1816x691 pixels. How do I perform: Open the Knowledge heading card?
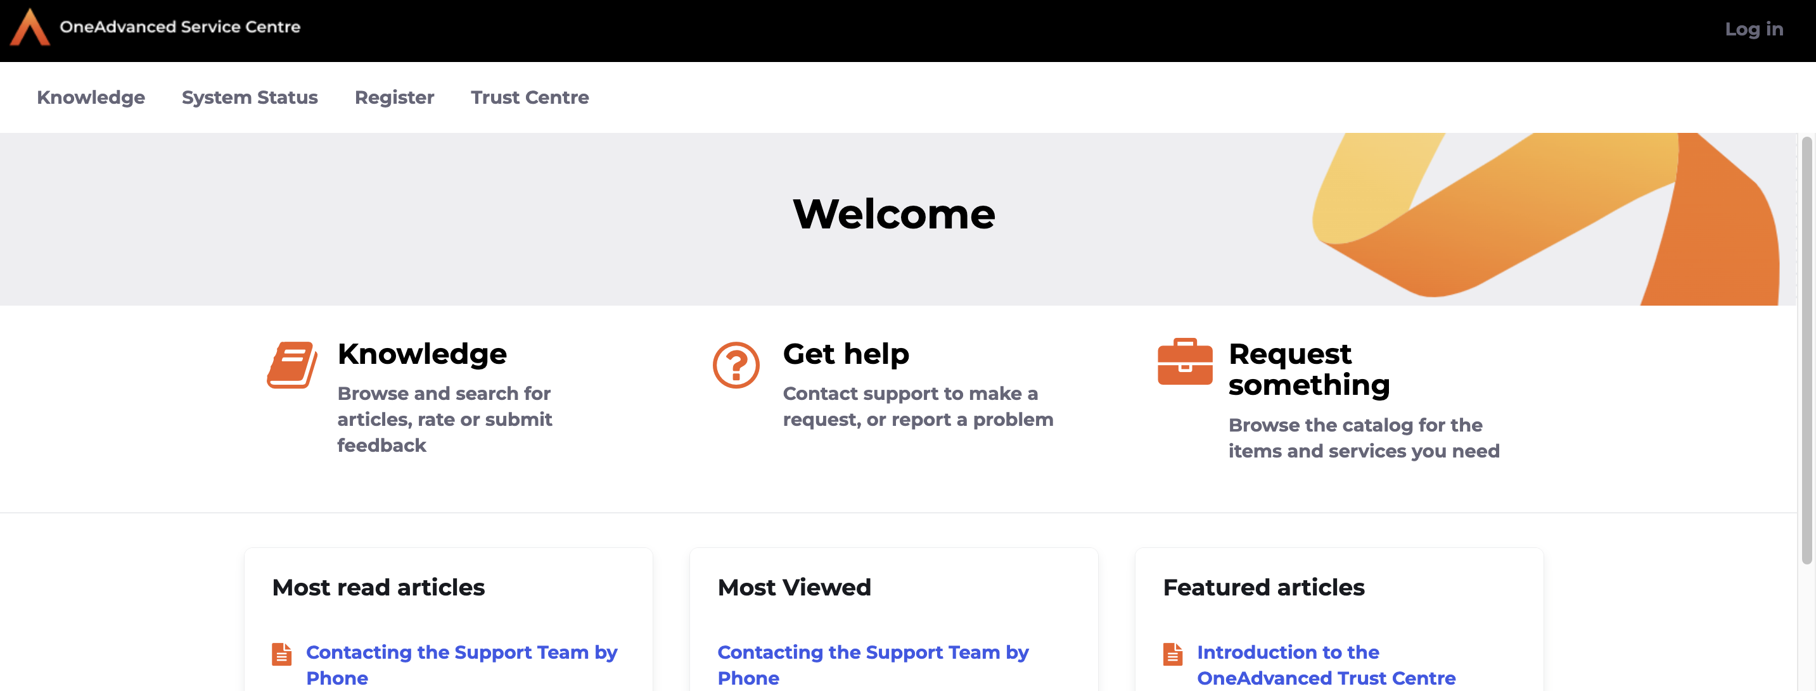421,353
